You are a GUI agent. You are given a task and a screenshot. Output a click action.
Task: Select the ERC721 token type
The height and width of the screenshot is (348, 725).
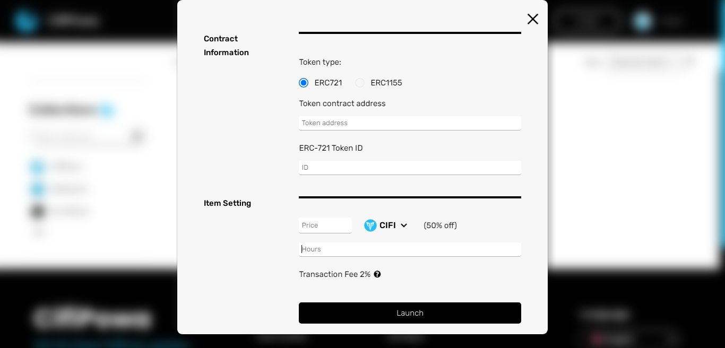pyautogui.click(x=304, y=83)
